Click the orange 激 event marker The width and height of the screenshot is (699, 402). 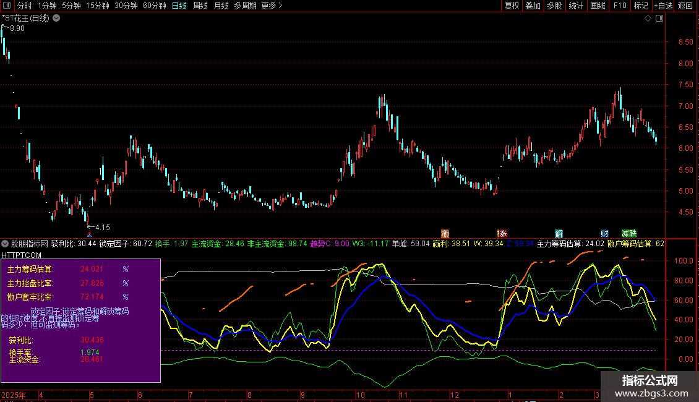pos(445,234)
